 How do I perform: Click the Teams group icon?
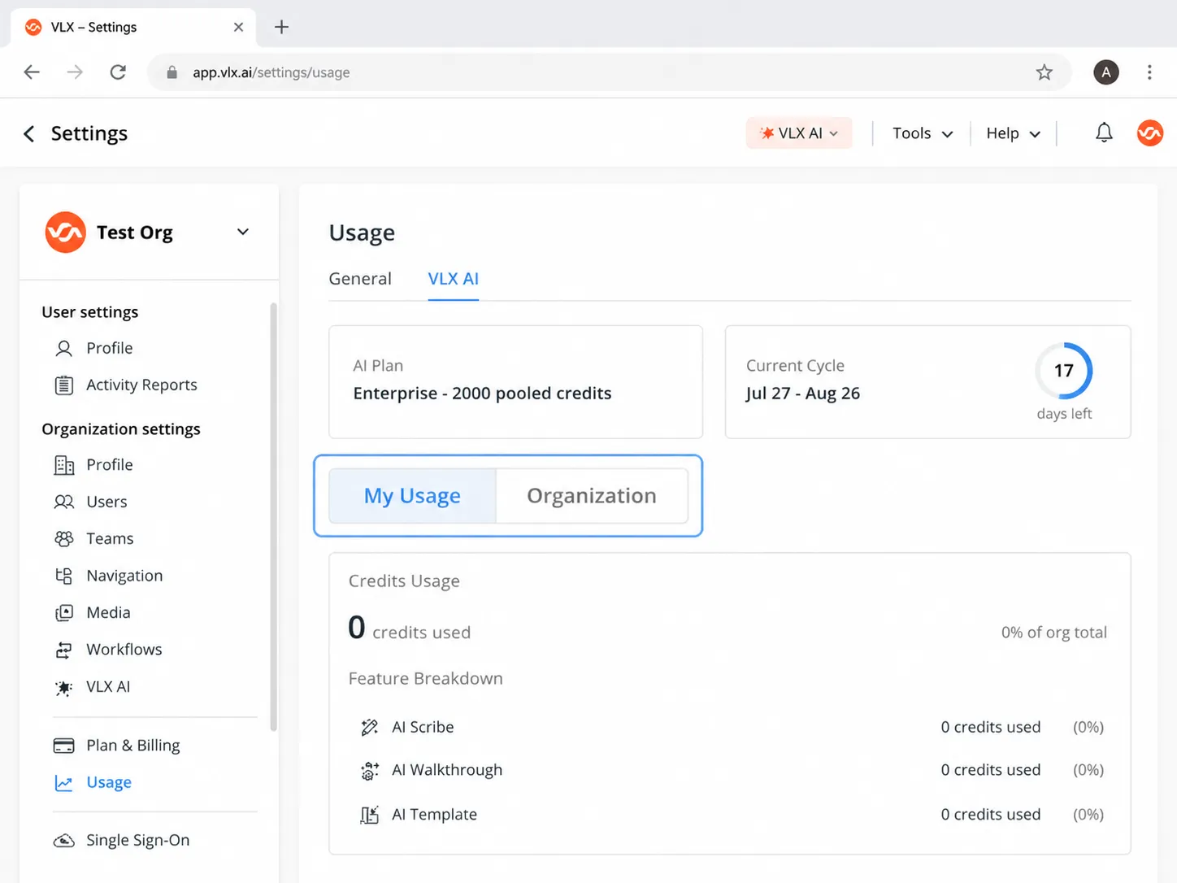click(63, 539)
